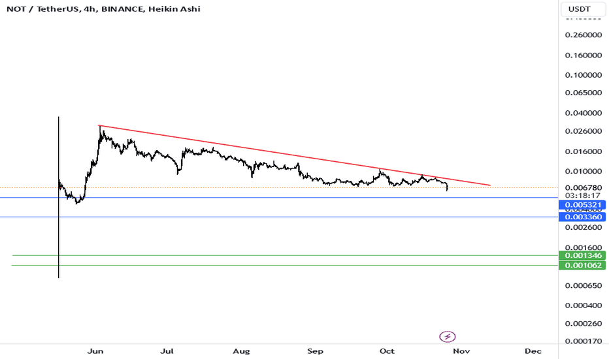
Task: Click the Aug label on time axis
Action: point(241,351)
